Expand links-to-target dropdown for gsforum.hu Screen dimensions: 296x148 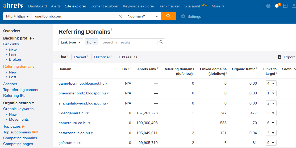(x=271, y=143)
